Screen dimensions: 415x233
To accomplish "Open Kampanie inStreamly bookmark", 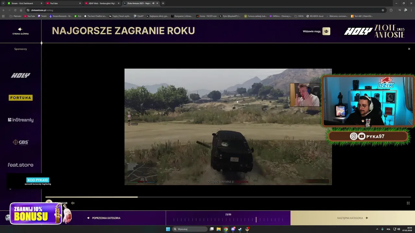I will [182, 16].
